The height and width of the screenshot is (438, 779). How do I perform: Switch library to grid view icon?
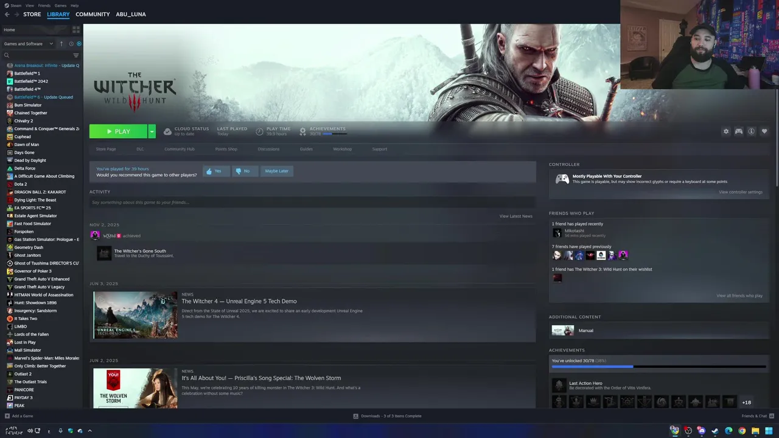point(76,29)
